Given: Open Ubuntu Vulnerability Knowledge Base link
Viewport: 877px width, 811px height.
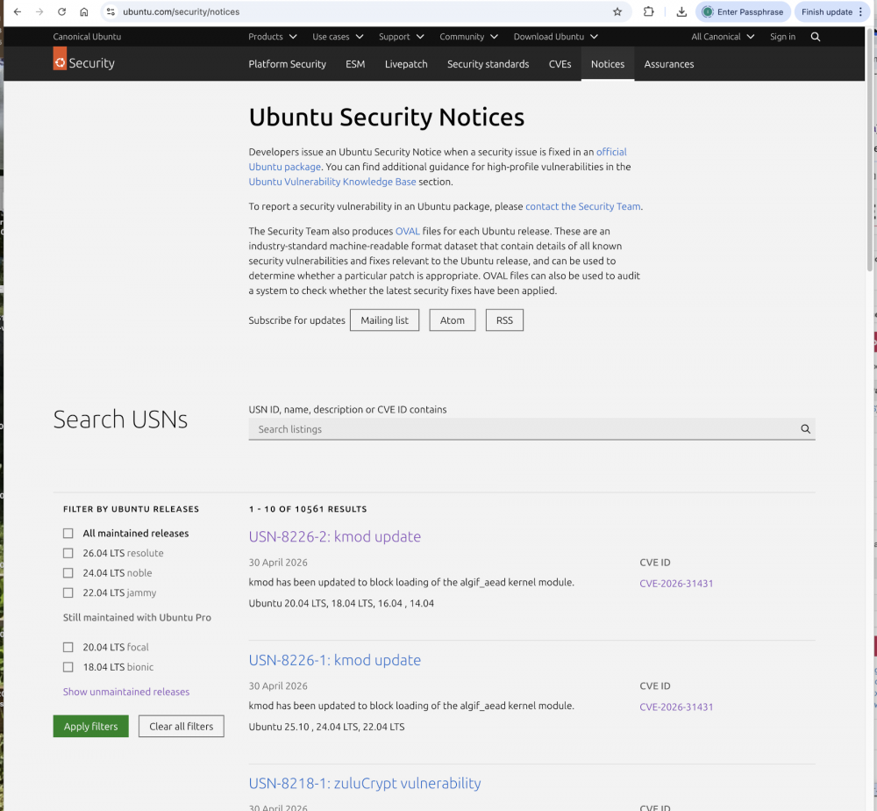Looking at the screenshot, I should pyautogui.click(x=332, y=182).
